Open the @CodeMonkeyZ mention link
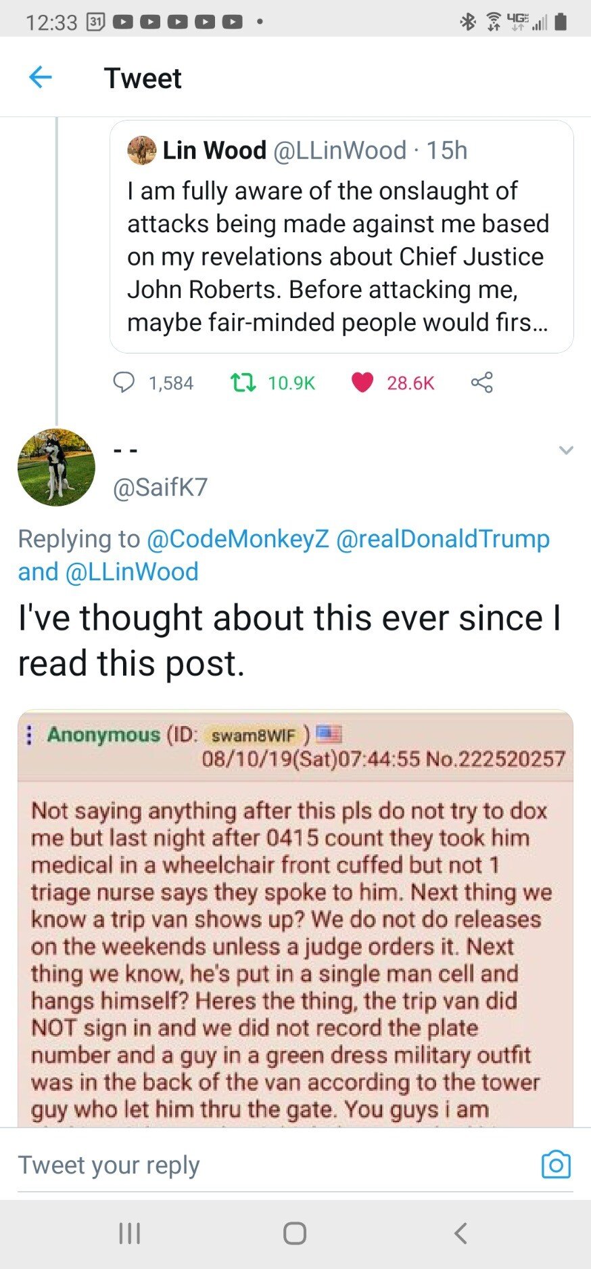 click(237, 539)
